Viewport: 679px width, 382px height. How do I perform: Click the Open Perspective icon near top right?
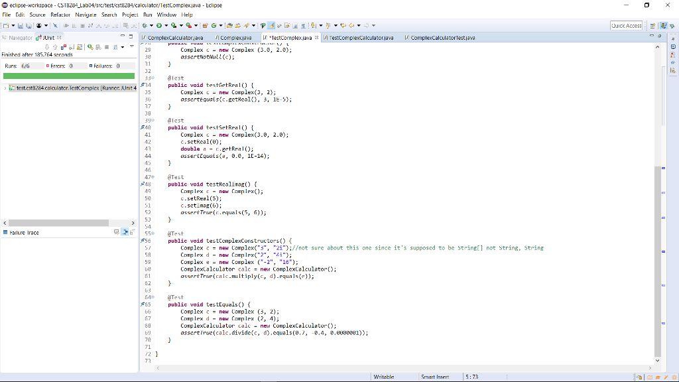pyautogui.click(x=652, y=25)
